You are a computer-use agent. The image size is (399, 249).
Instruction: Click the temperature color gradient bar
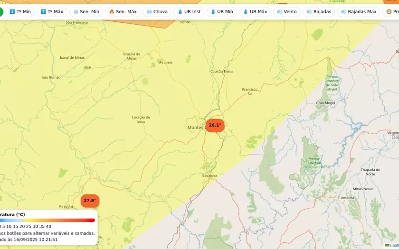[47, 220]
